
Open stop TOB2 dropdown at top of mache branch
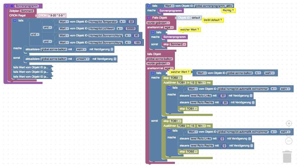pyautogui.click(x=176, y=78)
